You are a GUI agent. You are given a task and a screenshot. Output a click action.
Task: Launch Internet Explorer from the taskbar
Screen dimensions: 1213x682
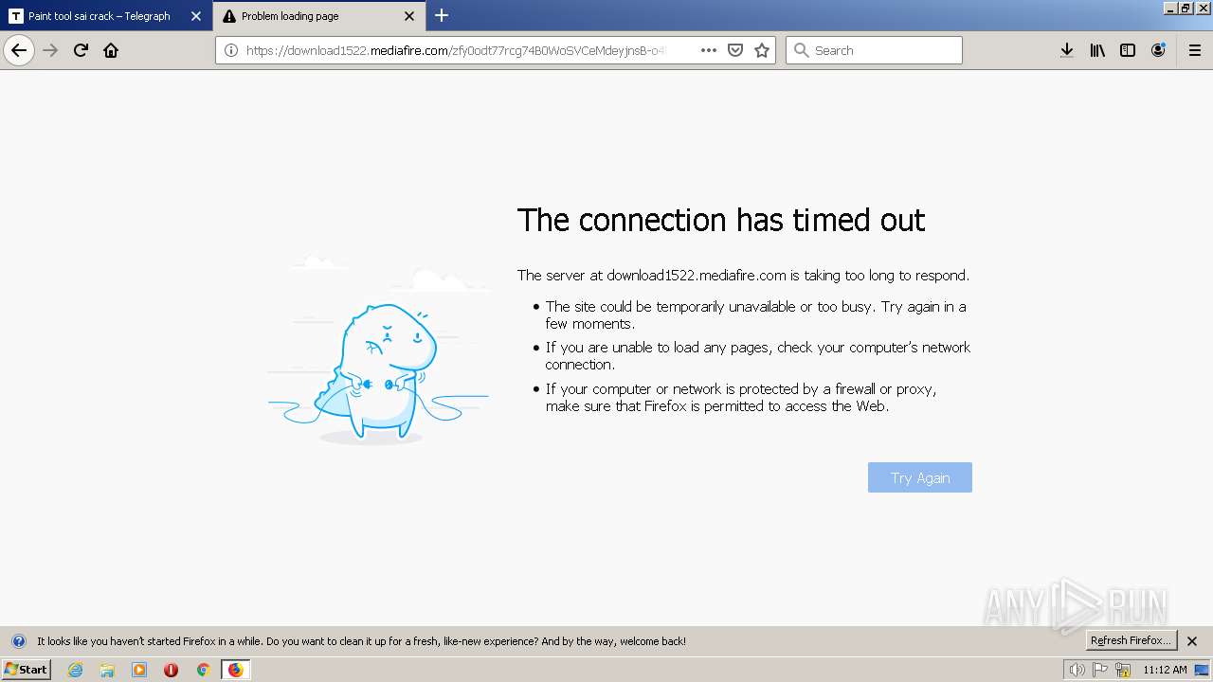[x=76, y=670]
